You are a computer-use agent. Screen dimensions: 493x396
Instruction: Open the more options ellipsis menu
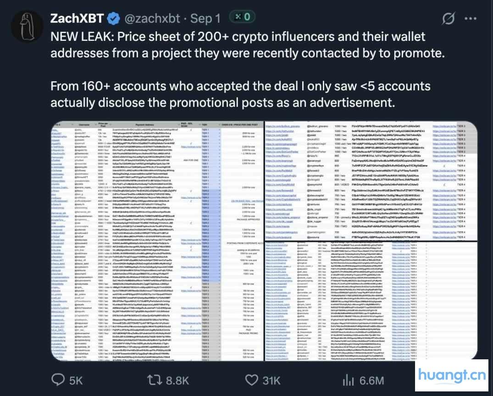472,19
